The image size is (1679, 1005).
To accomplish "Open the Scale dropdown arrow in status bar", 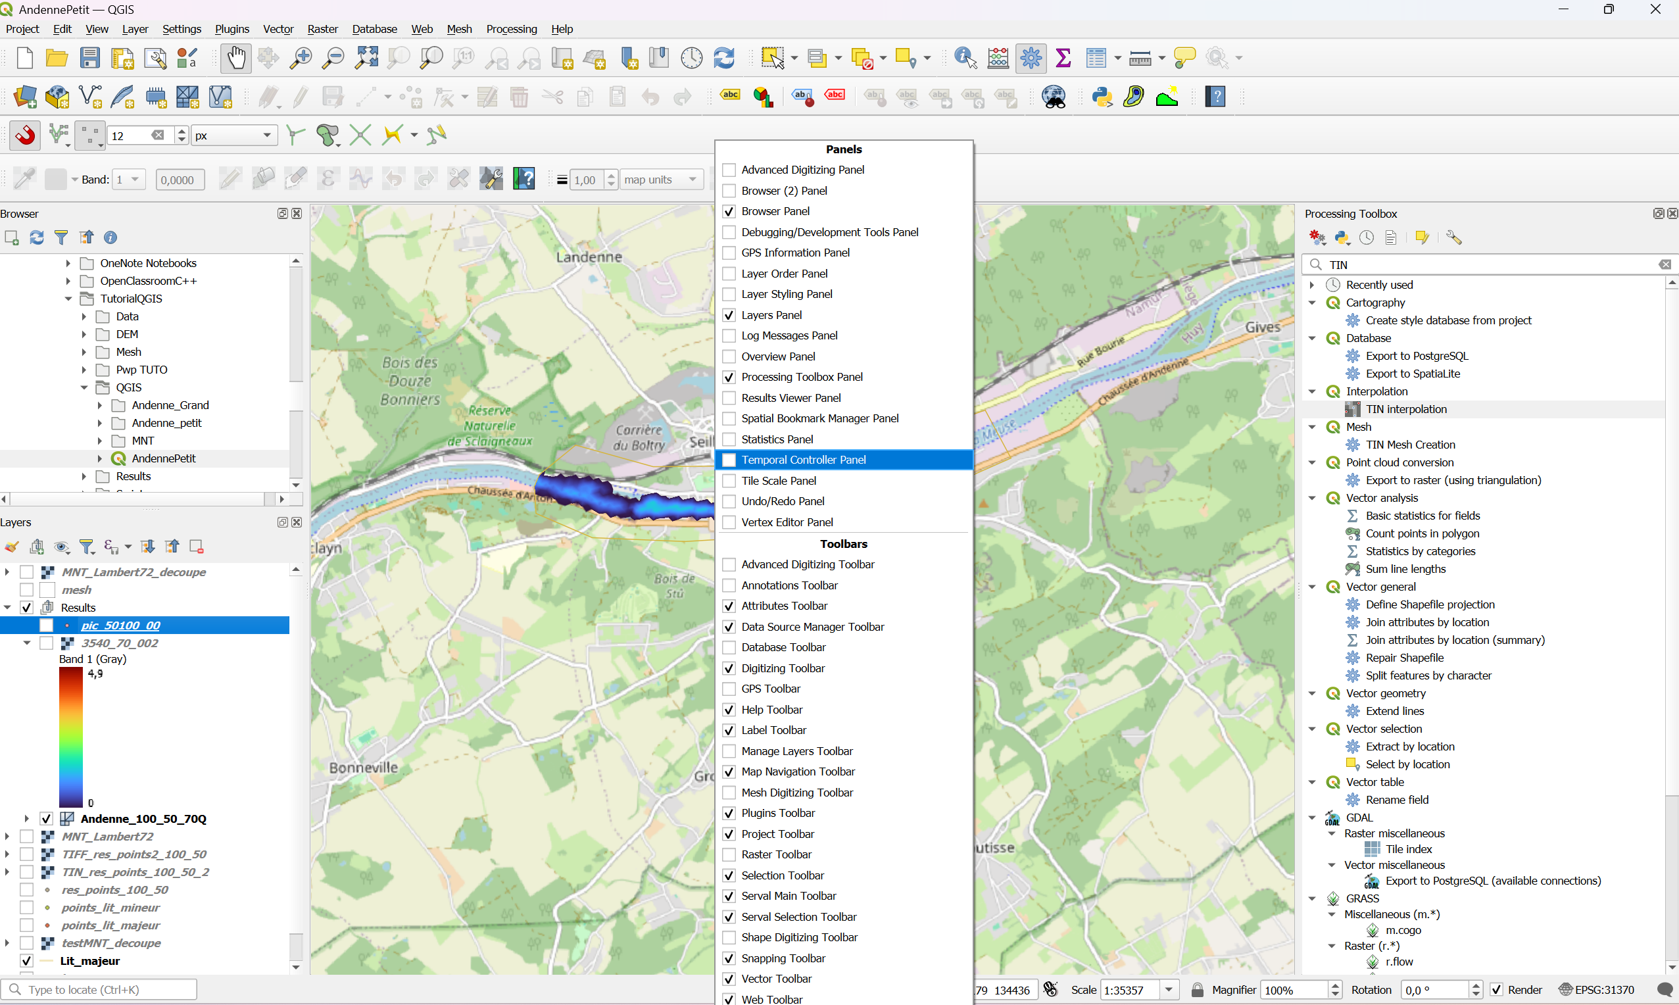I will tap(1169, 990).
